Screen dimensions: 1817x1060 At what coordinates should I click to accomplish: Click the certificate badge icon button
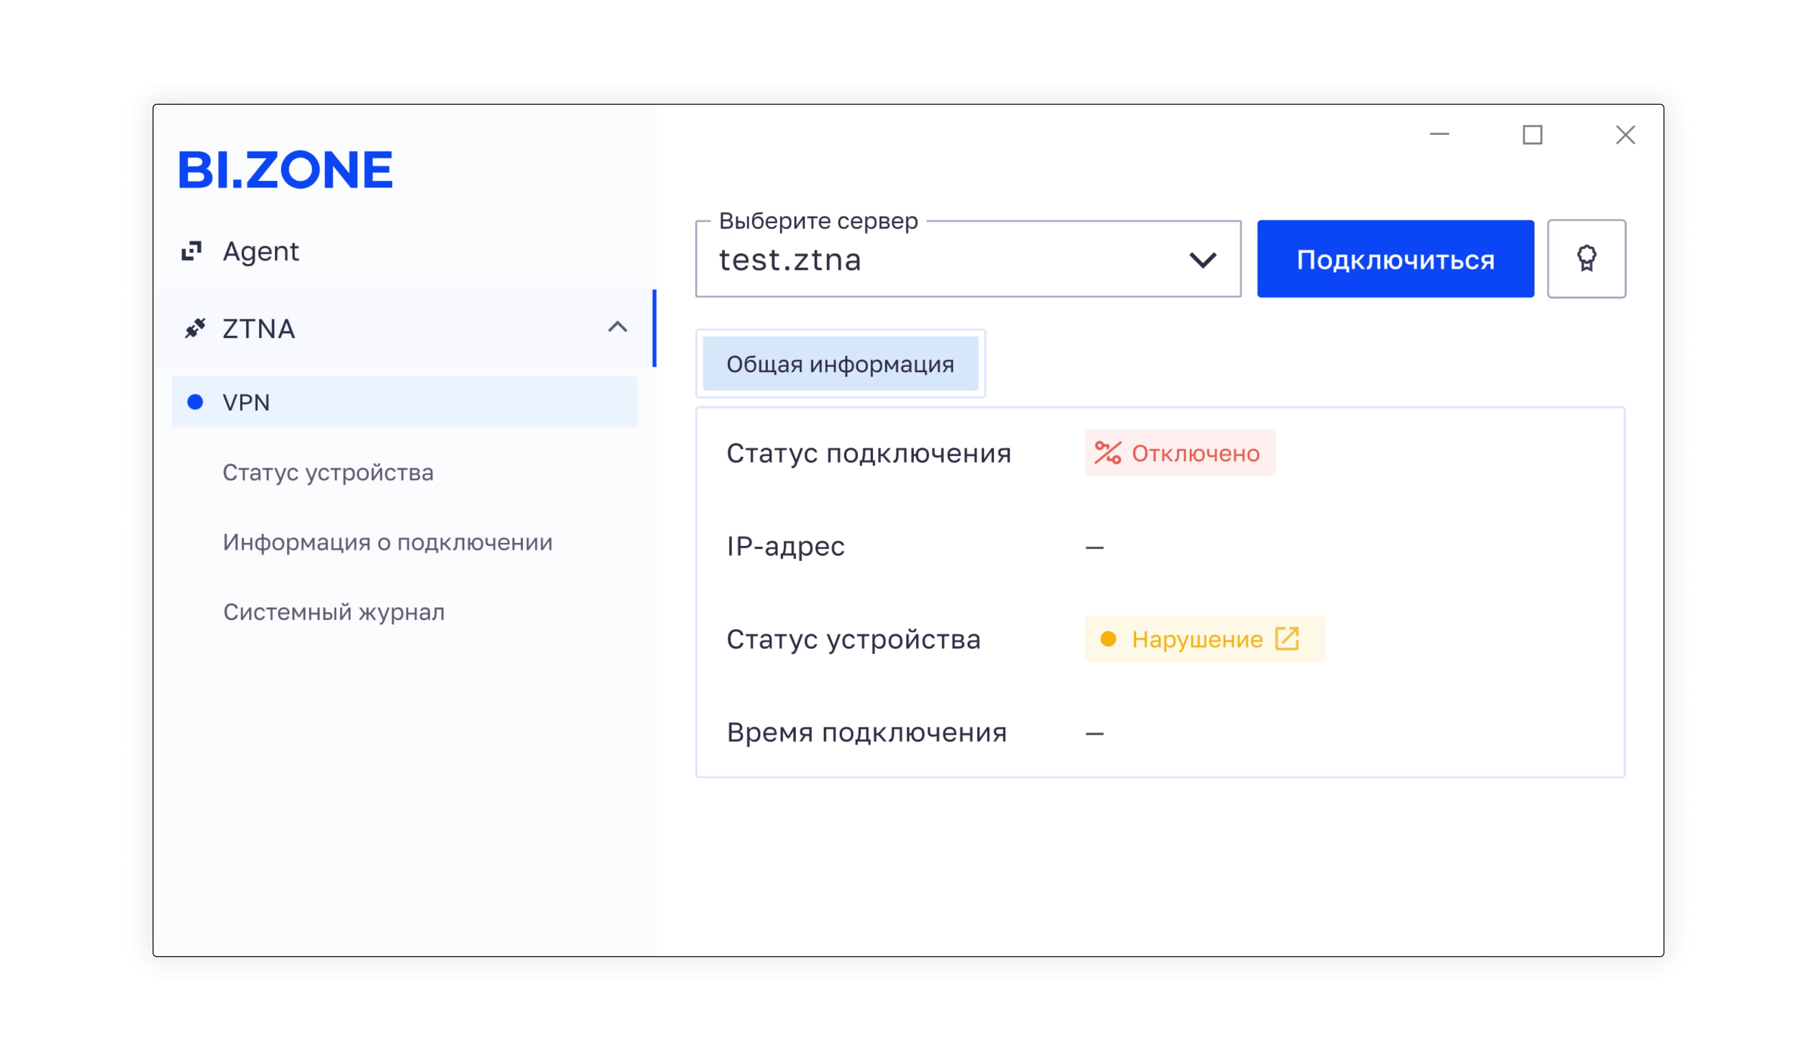click(x=1586, y=259)
